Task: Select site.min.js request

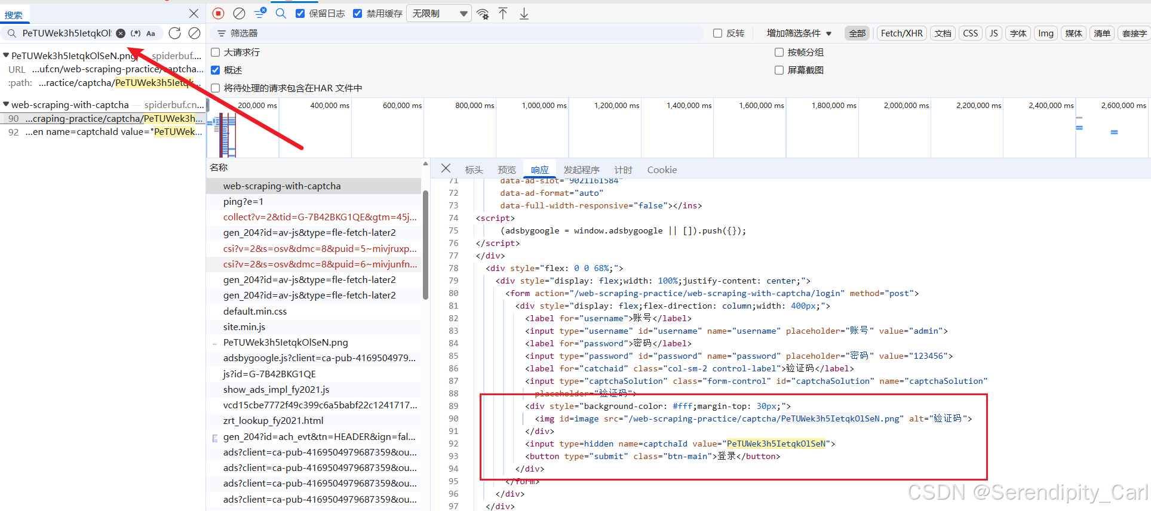Action: (x=314, y=327)
